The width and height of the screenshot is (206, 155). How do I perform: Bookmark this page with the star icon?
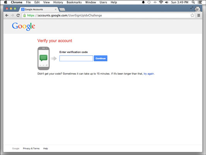pos(192,15)
